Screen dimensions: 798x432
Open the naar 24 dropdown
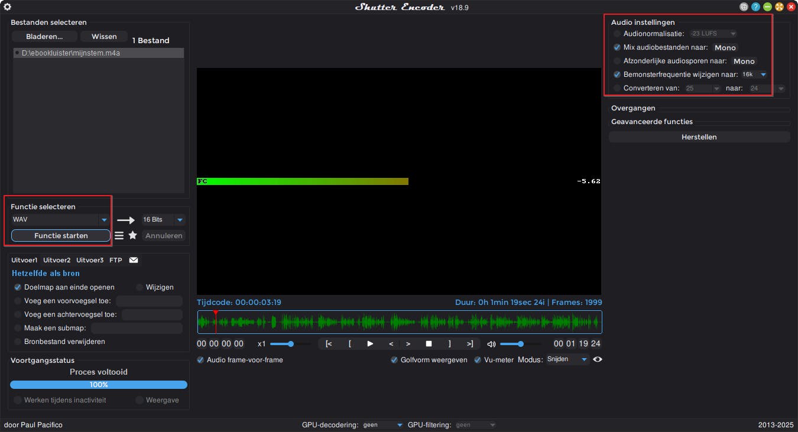click(767, 88)
